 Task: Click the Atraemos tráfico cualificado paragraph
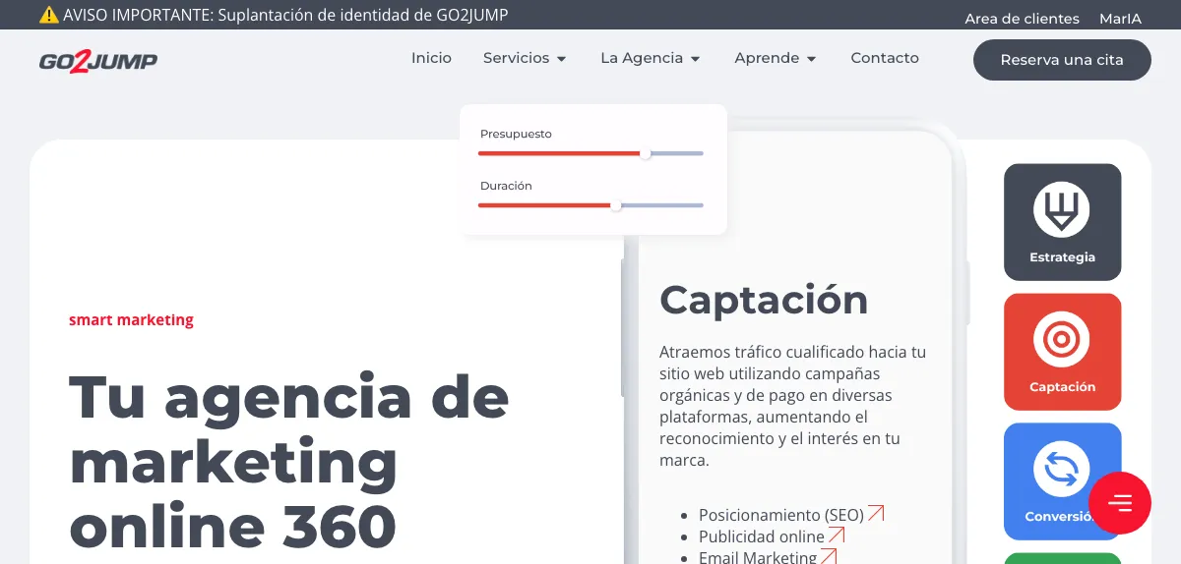793,406
